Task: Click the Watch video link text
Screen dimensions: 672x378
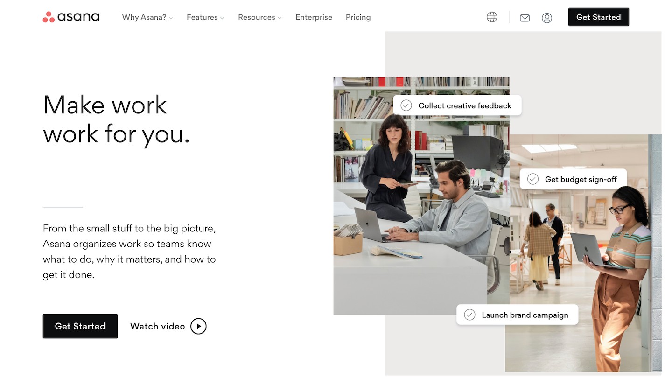Action: [158, 326]
